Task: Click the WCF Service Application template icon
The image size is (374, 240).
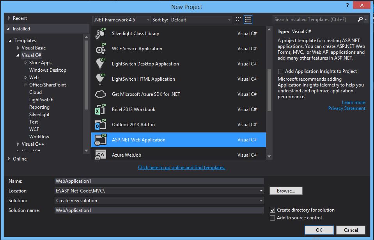Action: pos(101,49)
